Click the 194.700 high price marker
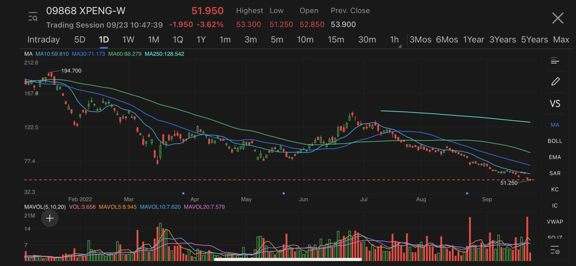 pyautogui.click(x=71, y=71)
